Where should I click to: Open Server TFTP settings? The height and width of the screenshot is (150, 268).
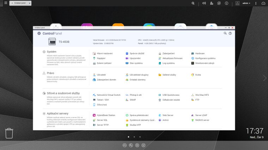pyautogui.click(x=101, y=125)
